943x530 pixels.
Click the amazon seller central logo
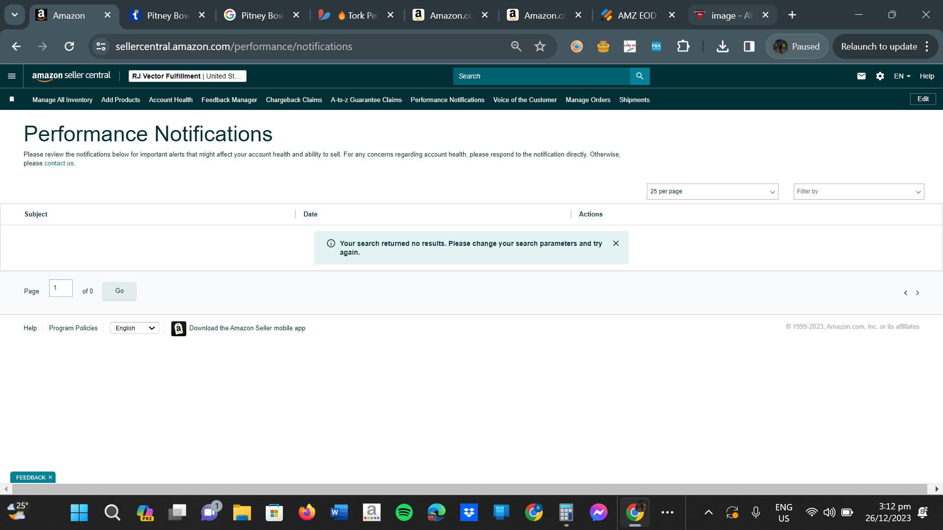[x=71, y=76]
